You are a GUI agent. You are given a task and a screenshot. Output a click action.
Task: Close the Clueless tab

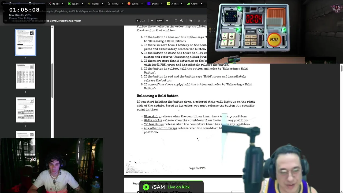[x=102, y=4]
